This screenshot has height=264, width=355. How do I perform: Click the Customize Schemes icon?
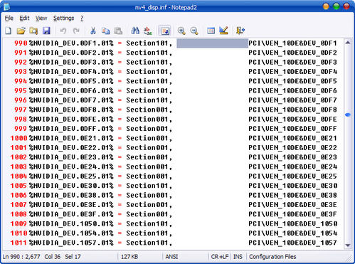tap(223, 31)
